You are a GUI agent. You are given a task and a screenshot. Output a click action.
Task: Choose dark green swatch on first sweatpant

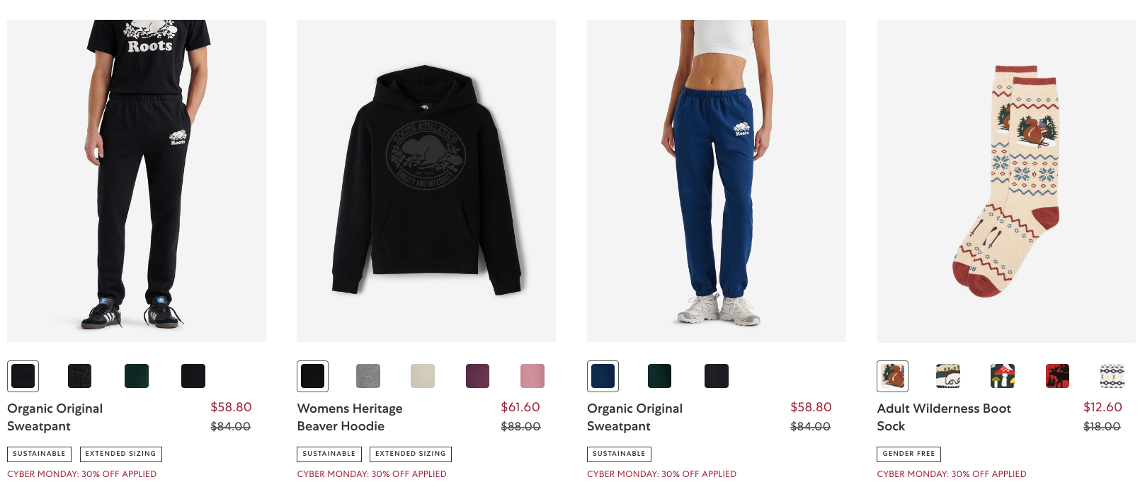(137, 376)
